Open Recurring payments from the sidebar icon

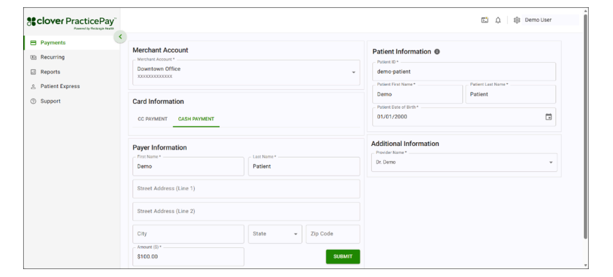(34, 57)
